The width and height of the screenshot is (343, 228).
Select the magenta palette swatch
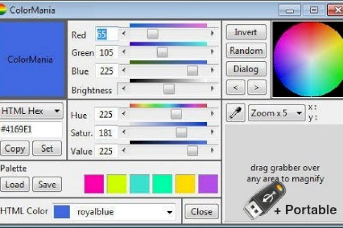(94, 184)
